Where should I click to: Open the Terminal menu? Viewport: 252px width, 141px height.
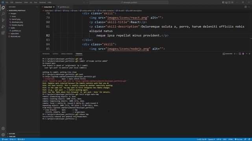coord(43,2)
